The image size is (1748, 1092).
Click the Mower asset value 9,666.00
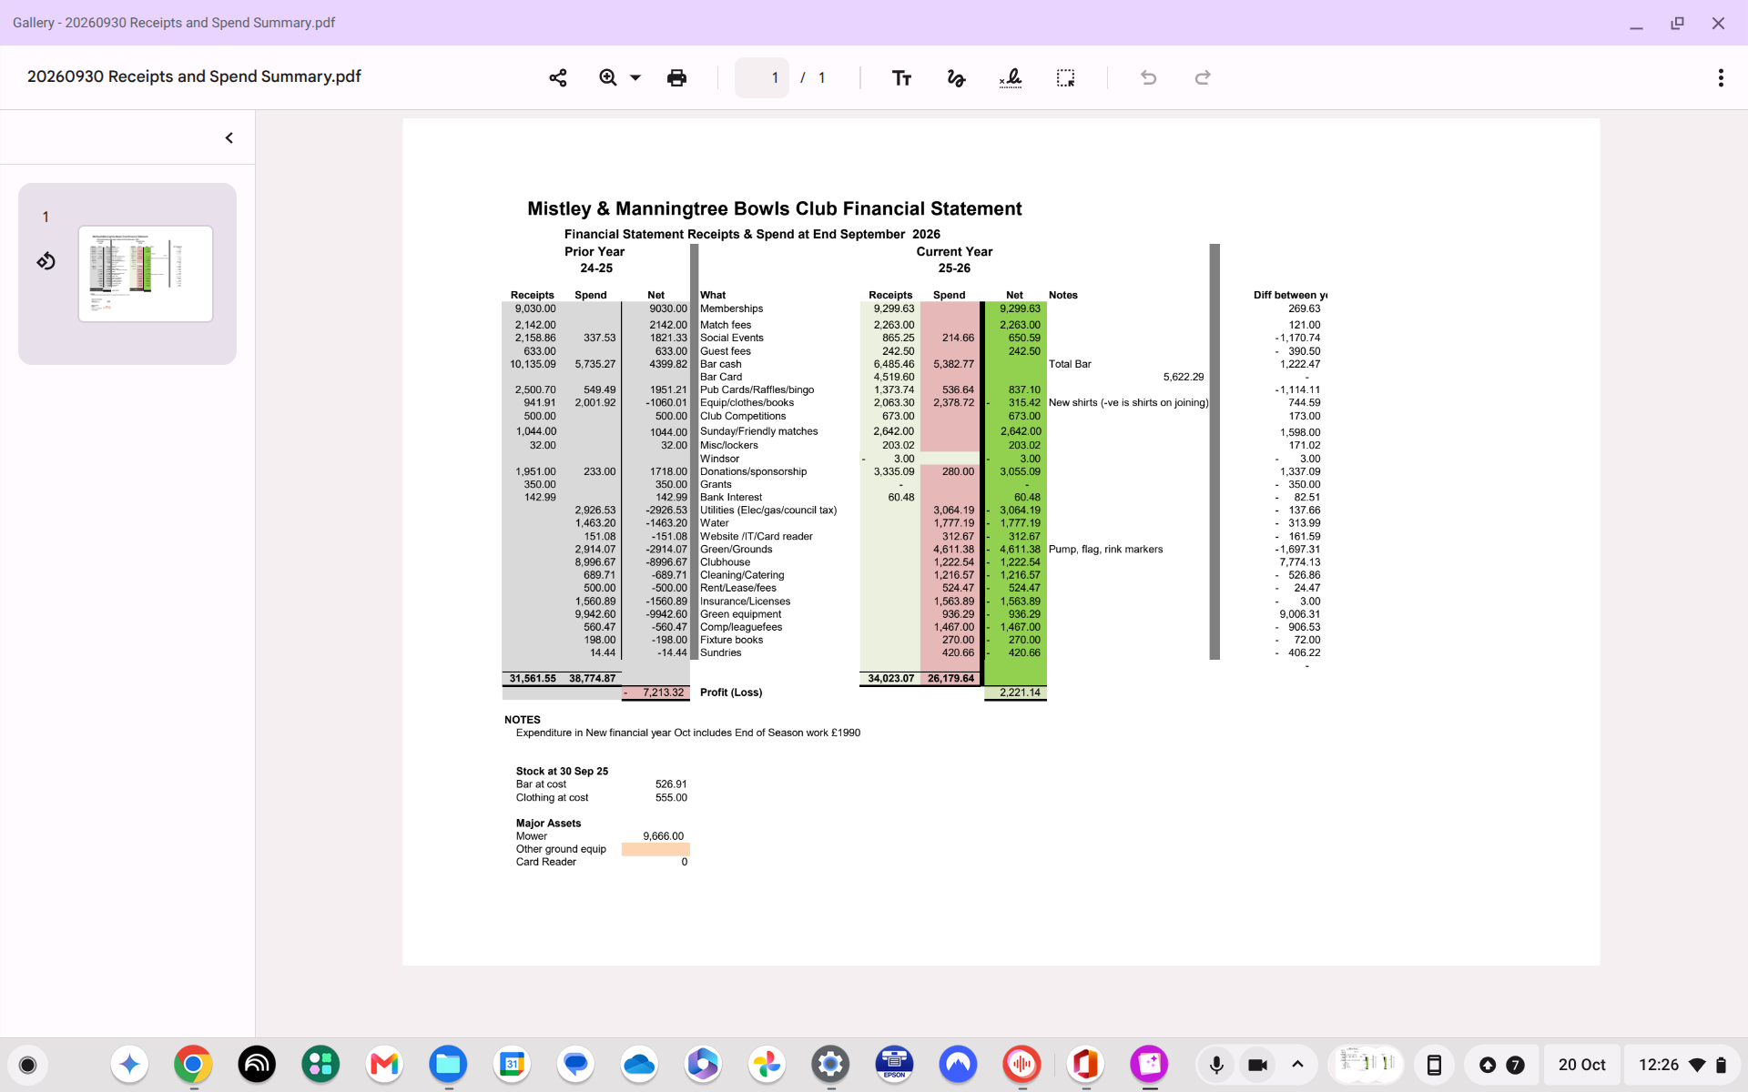pyautogui.click(x=663, y=836)
